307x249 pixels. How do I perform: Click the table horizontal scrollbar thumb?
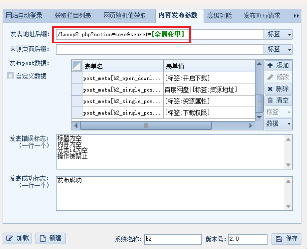pos(146,126)
